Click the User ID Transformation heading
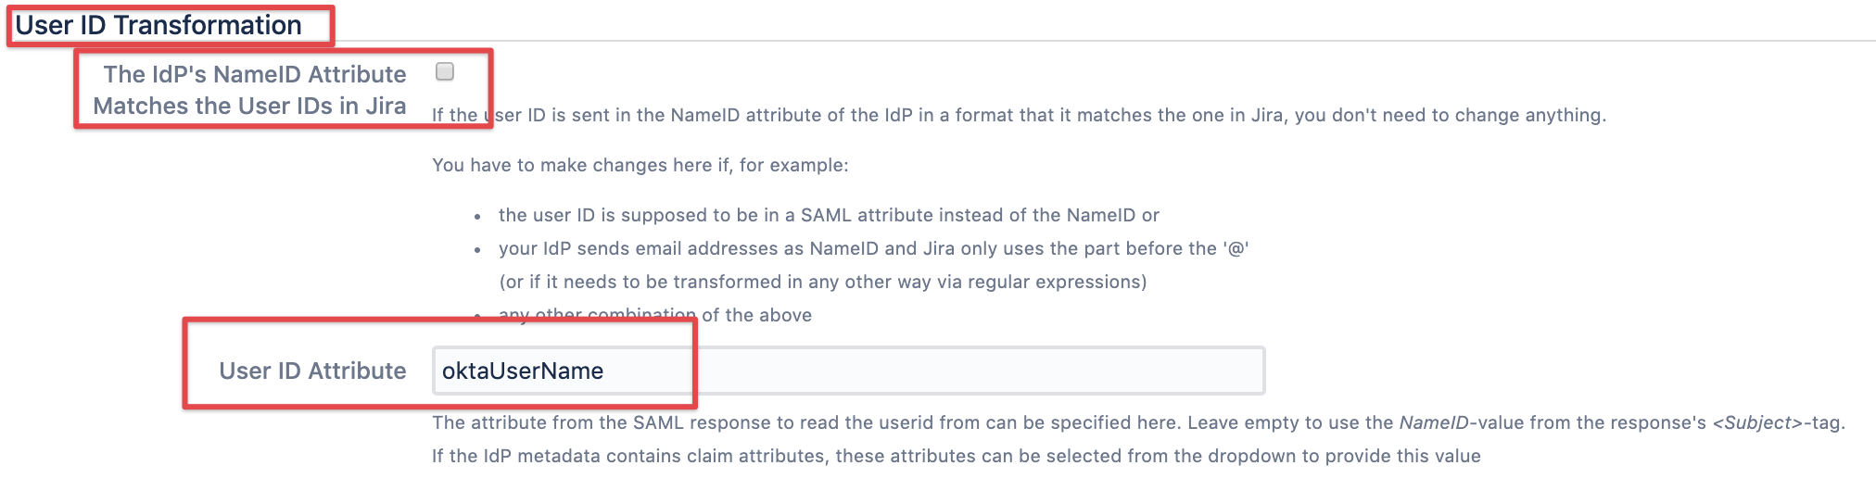 pyautogui.click(x=158, y=25)
